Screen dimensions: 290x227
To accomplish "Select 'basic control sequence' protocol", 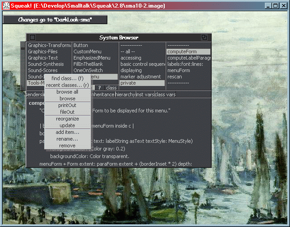I will point(142,64).
